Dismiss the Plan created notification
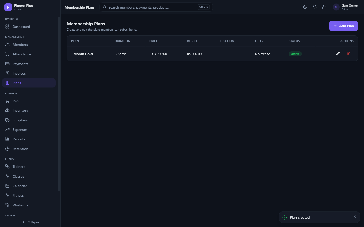 pos(355,217)
